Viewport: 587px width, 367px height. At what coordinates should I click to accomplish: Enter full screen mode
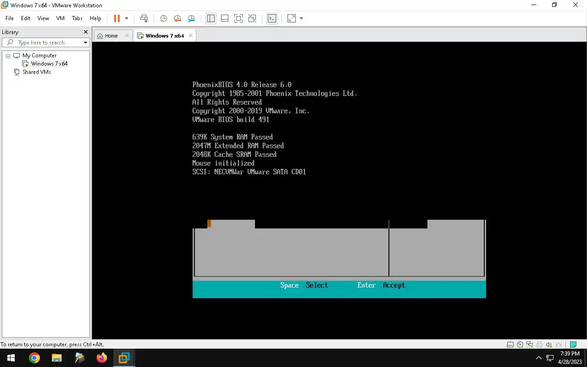(238, 18)
